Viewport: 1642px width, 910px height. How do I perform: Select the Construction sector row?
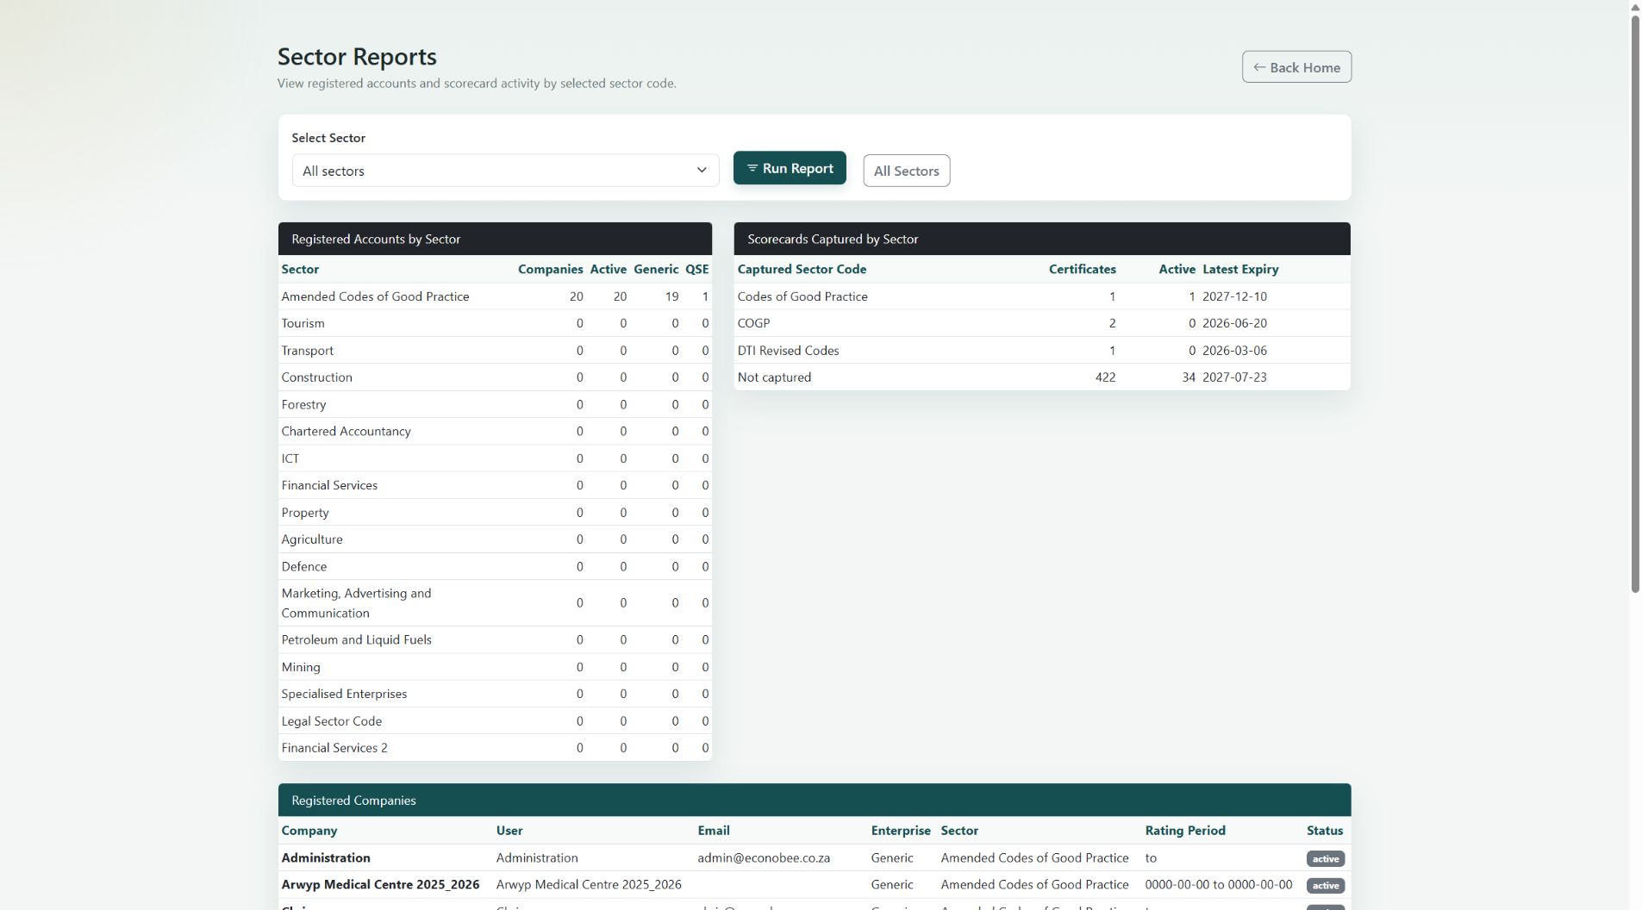(x=495, y=377)
